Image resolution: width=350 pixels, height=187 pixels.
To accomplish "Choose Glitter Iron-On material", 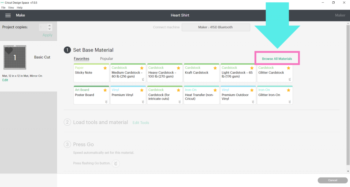I will 275,95.
